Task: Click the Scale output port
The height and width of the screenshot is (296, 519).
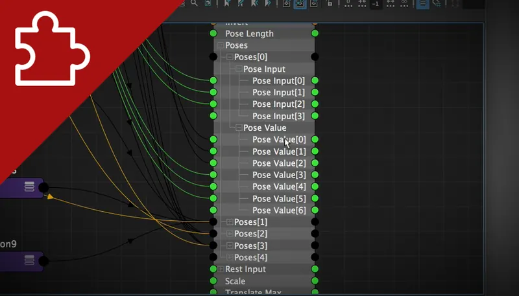Action: (315, 281)
